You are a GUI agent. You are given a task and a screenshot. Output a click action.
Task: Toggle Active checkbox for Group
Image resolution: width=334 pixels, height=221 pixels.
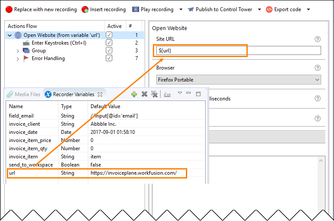pos(109,50)
